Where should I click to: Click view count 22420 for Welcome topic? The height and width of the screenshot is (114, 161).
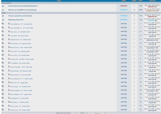coord(140,10)
